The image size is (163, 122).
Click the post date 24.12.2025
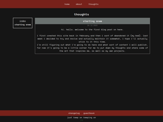(92, 25)
